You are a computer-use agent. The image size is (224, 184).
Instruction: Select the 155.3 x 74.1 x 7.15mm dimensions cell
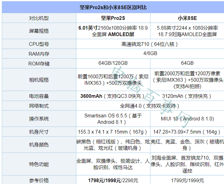(x=111, y=132)
